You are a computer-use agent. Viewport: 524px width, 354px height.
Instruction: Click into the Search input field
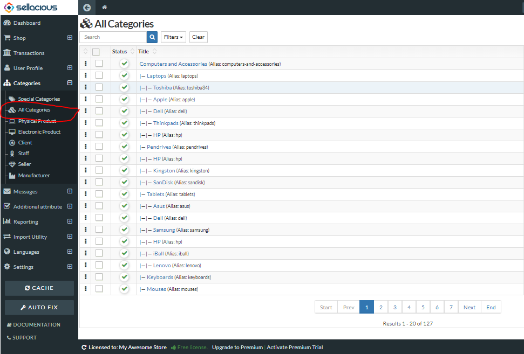(x=113, y=37)
